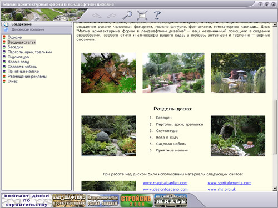278x208 pixels.
Task: Click the flower icon next to О нас
Action: pos(4,82)
